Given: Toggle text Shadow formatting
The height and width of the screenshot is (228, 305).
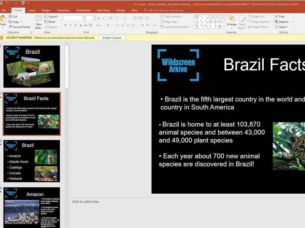Looking at the screenshot, I should pyautogui.click(x=81, y=25).
